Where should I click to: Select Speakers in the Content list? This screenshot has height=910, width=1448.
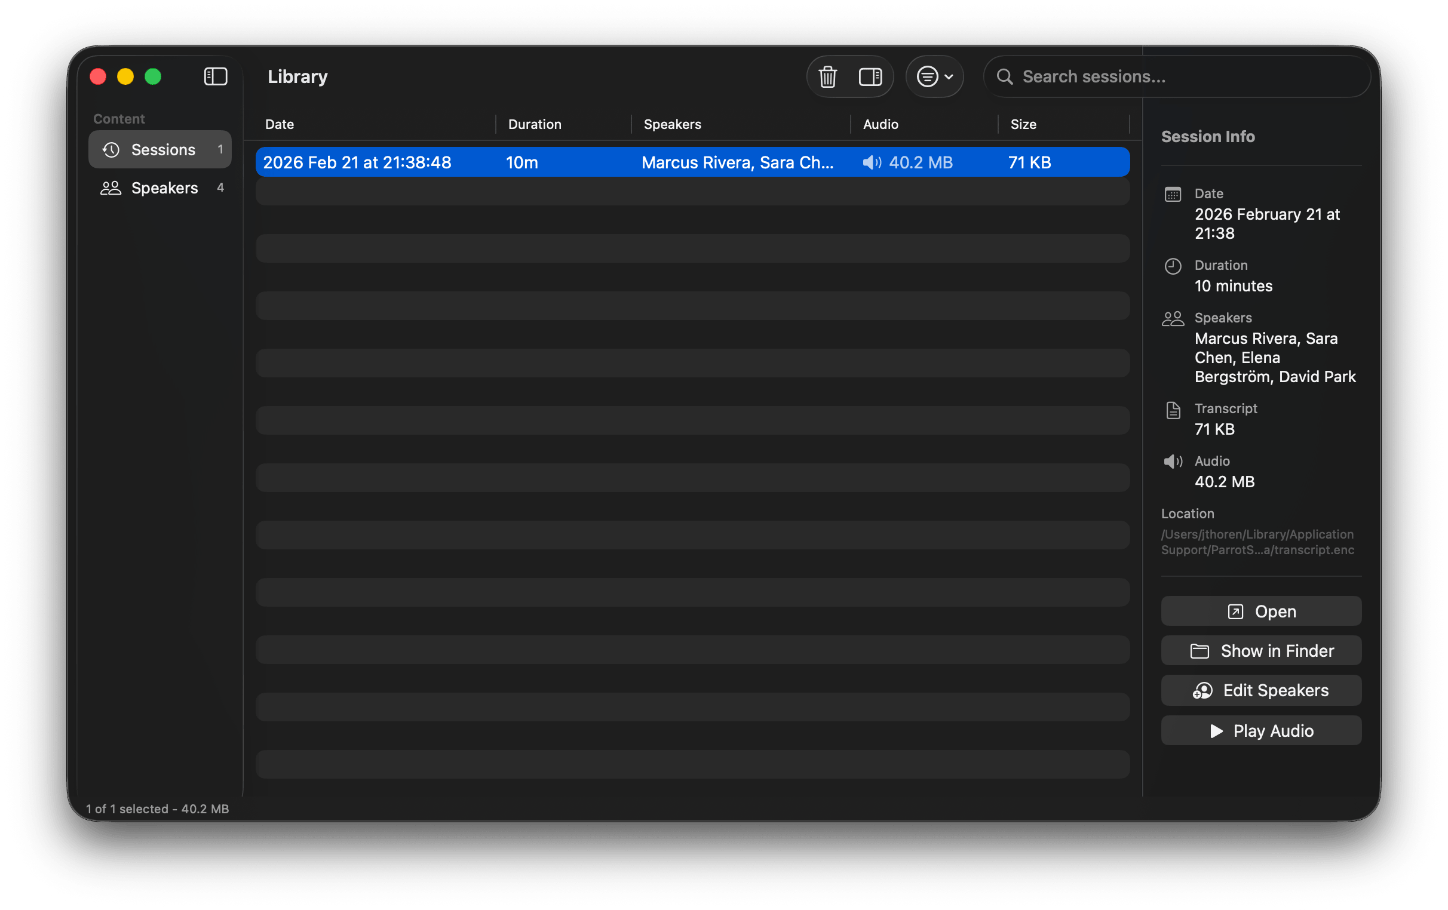click(164, 187)
